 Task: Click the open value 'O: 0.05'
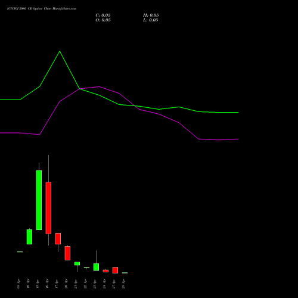103,20
